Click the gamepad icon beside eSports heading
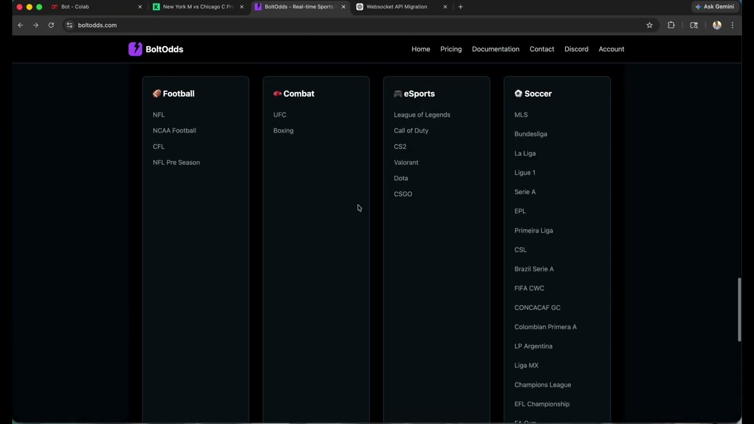The height and width of the screenshot is (424, 754). pos(398,94)
